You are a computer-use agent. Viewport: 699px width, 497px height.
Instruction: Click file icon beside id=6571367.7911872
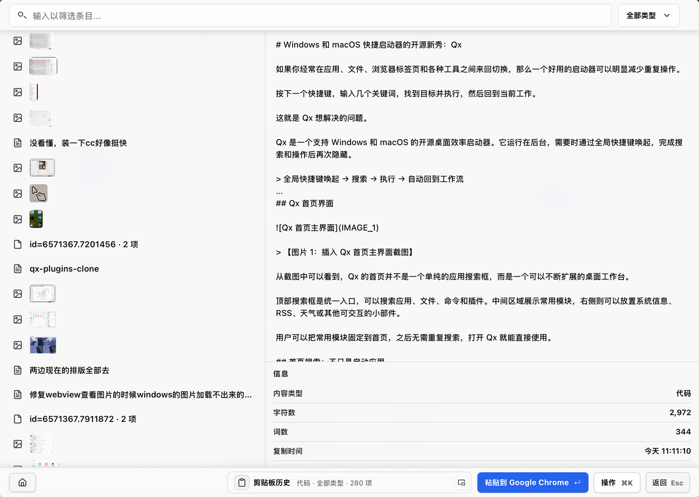(x=17, y=419)
